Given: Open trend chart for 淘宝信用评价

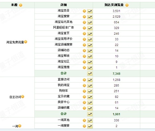Looking at the screenshot, I should tap(90, 40).
